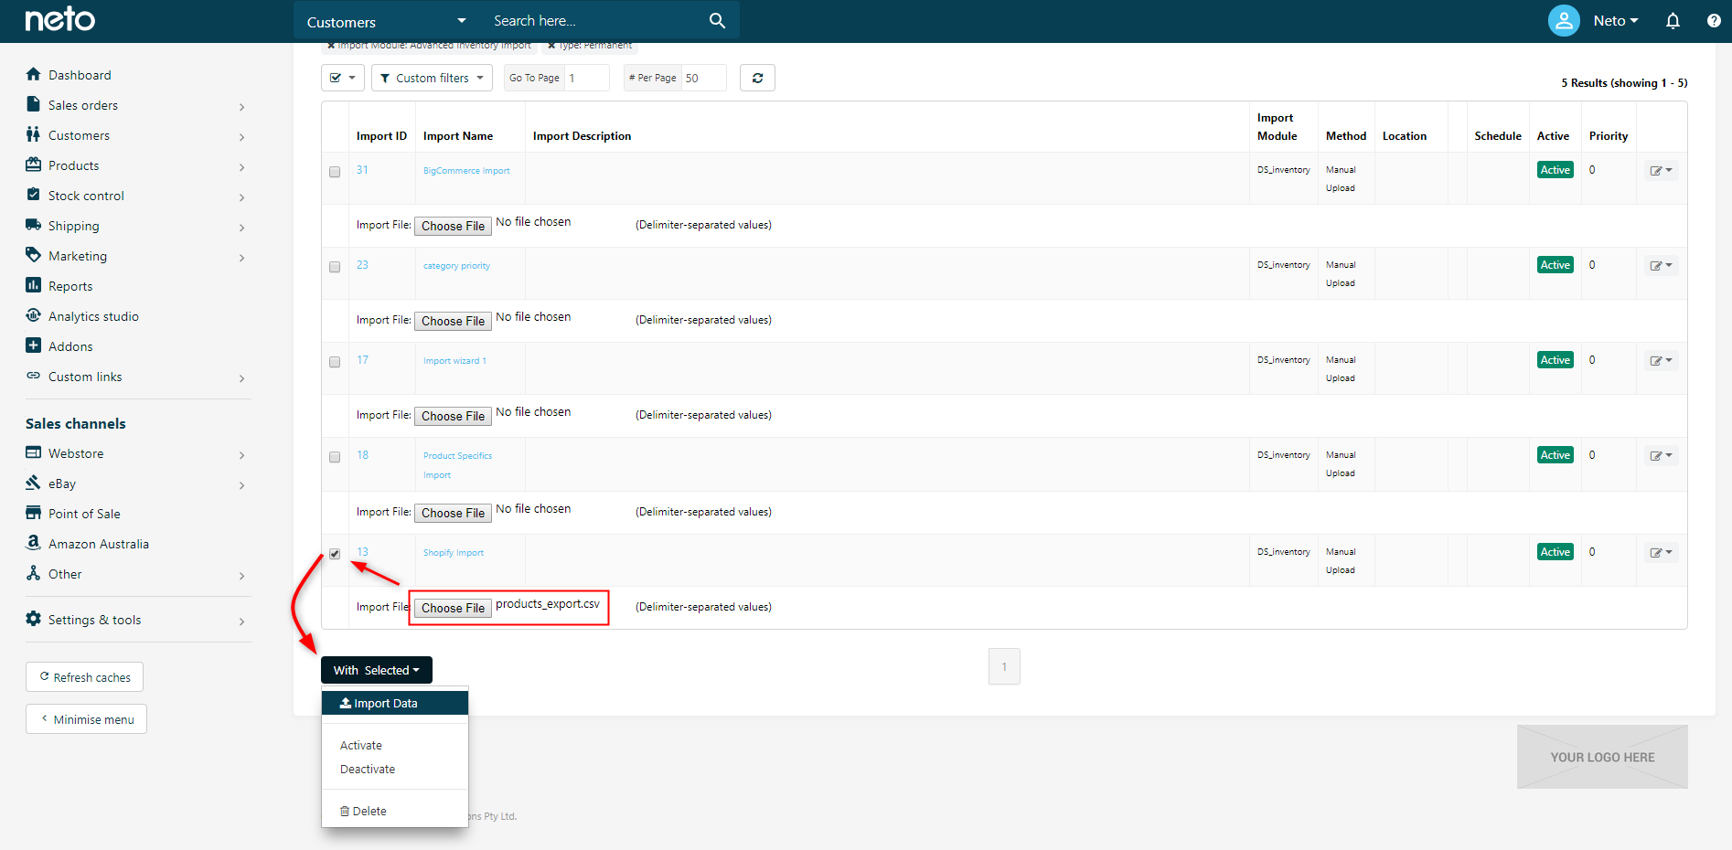Open the notifications bell

pyautogui.click(x=1673, y=21)
